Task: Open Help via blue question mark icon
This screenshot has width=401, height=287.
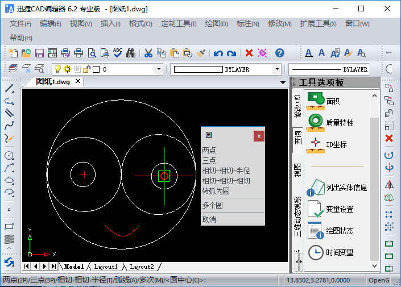Action: coord(279,53)
